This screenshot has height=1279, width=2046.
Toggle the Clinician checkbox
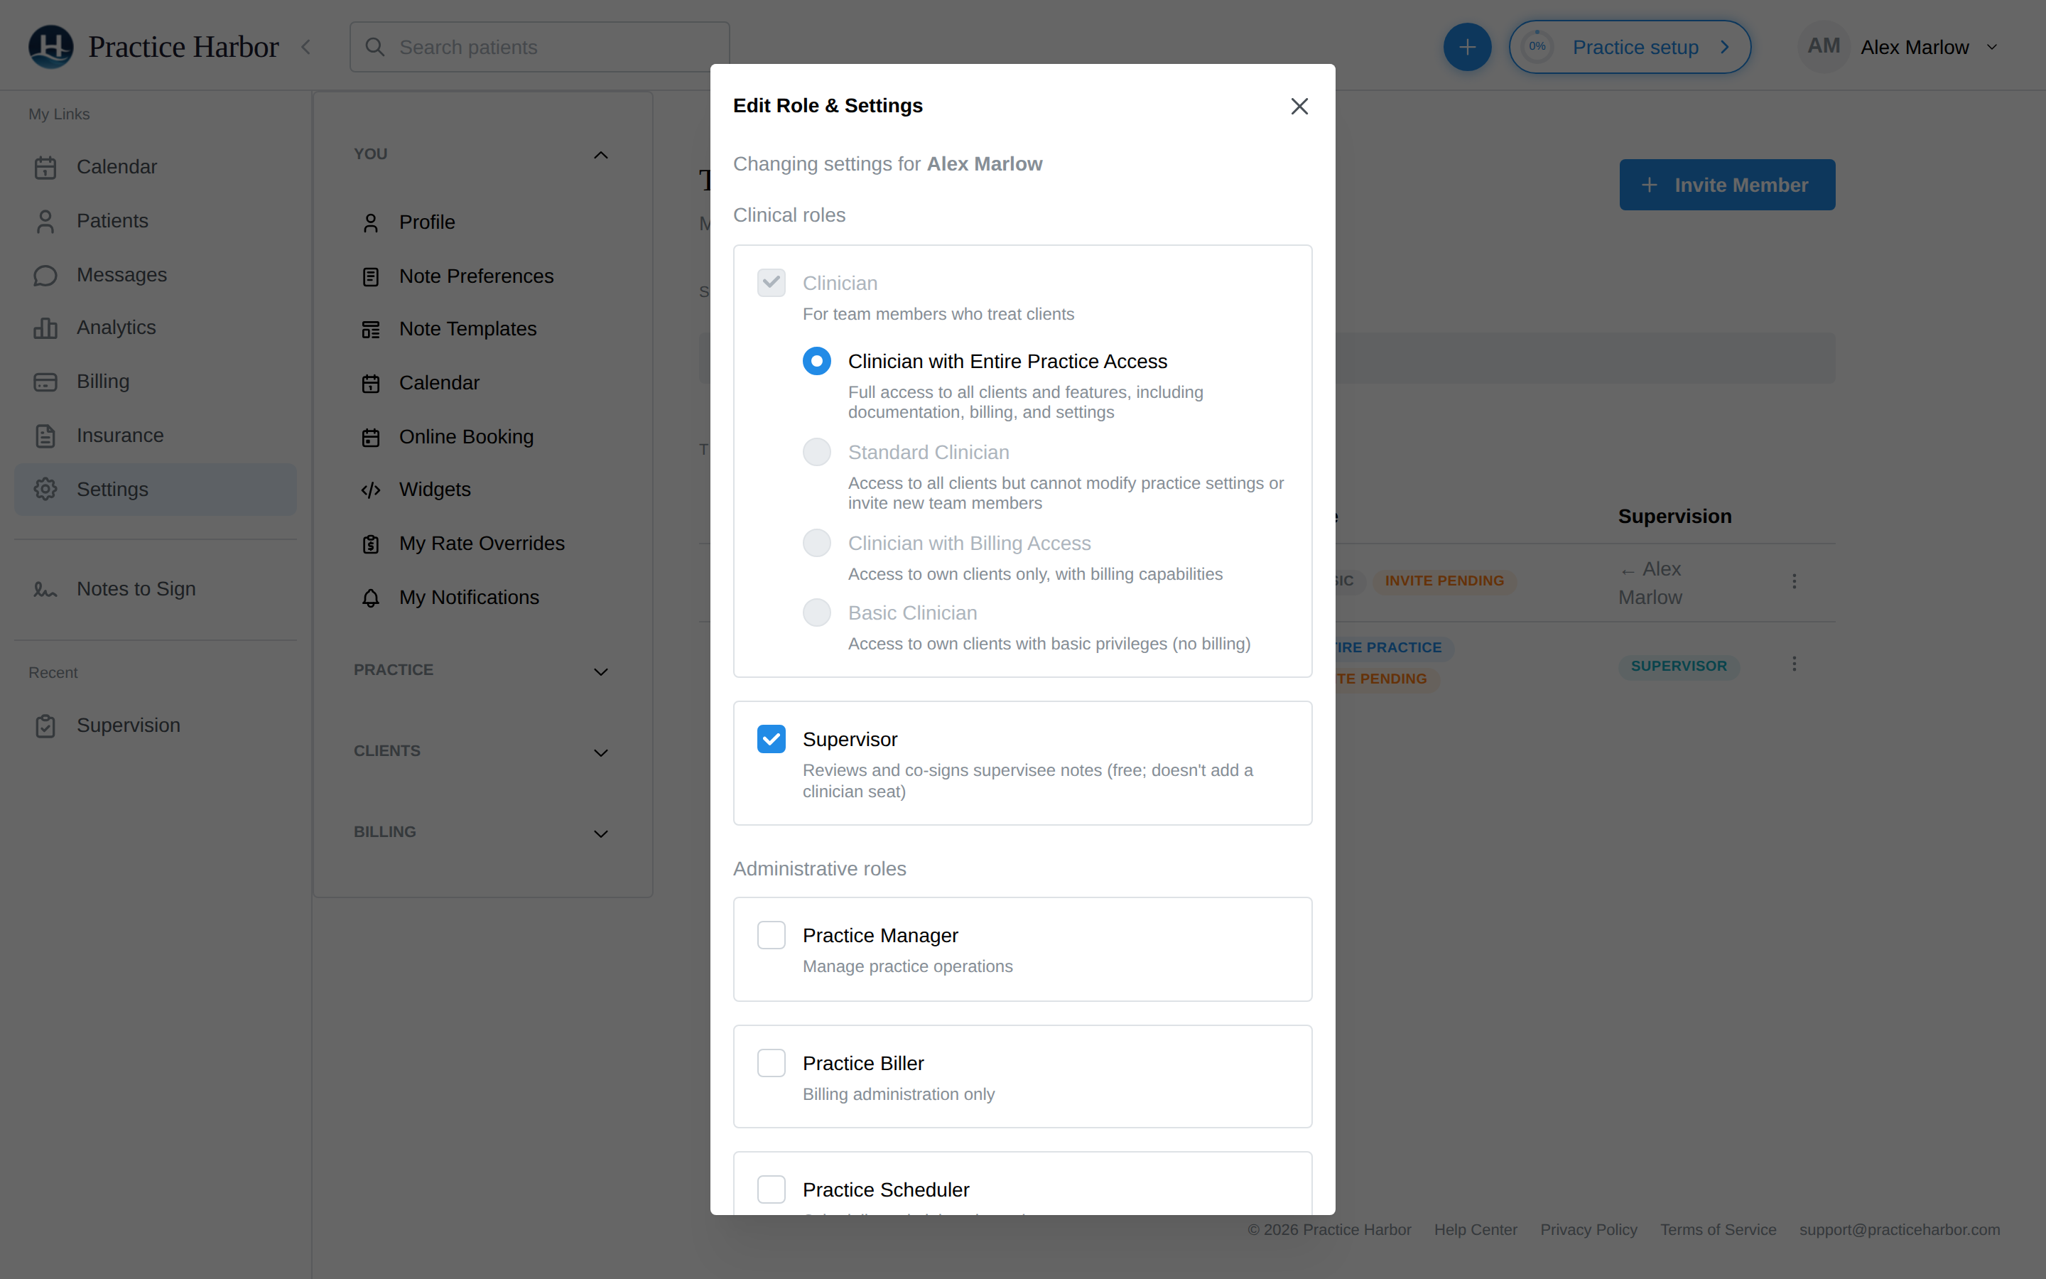[x=771, y=283]
